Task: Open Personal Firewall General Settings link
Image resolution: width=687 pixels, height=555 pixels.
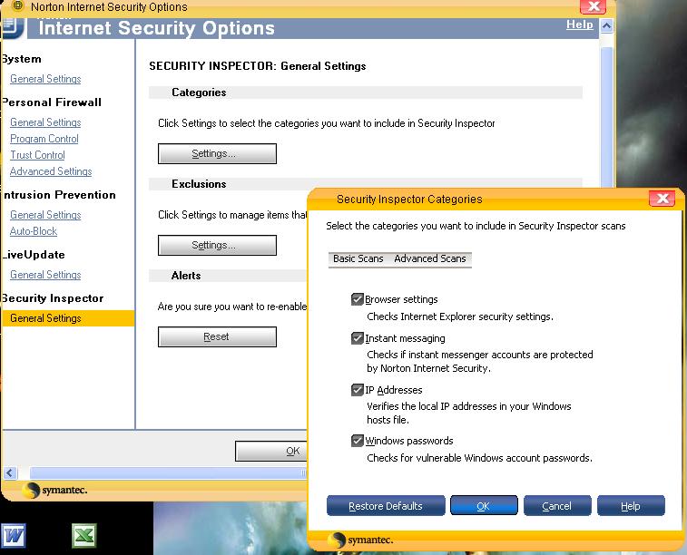Action: pyautogui.click(x=45, y=122)
